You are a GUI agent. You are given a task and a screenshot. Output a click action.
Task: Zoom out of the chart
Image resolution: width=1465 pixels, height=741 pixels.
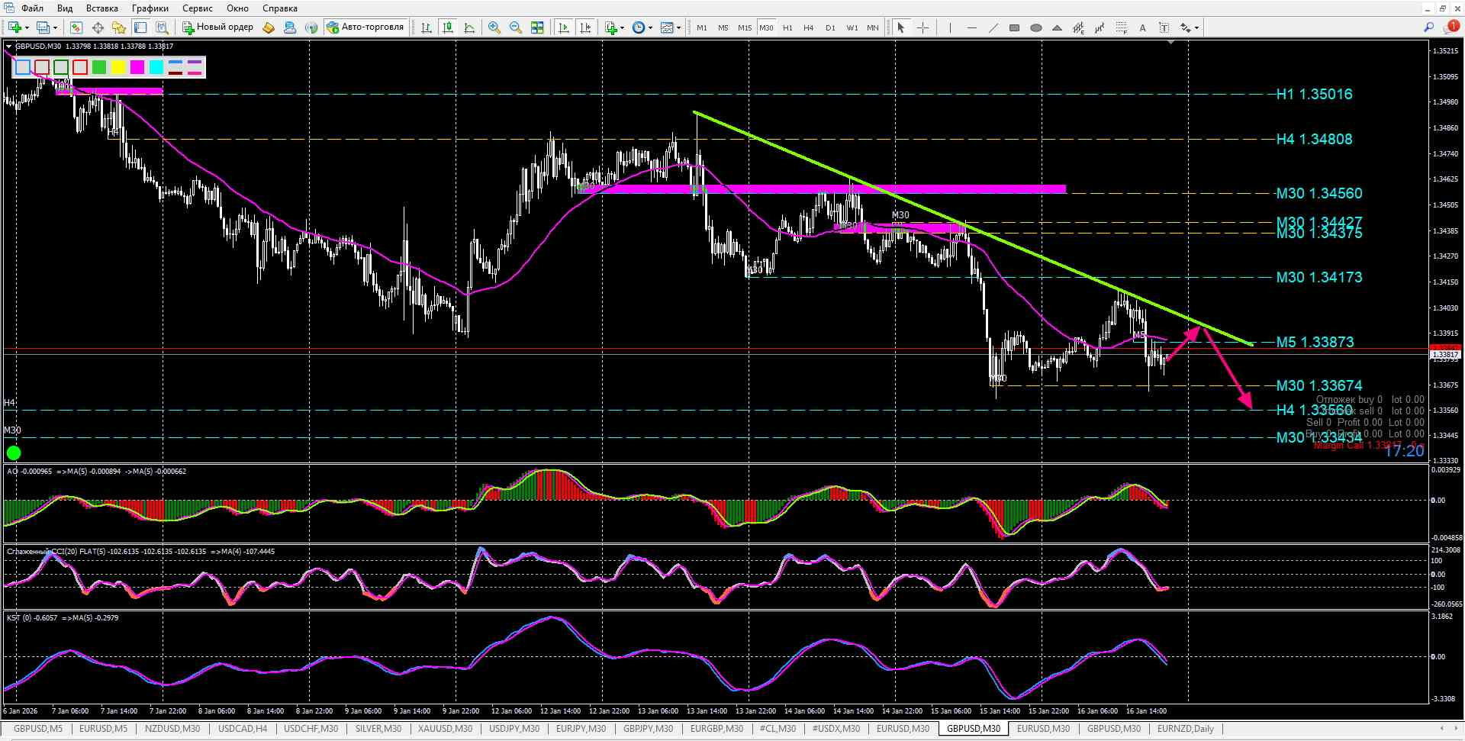pyautogui.click(x=516, y=27)
